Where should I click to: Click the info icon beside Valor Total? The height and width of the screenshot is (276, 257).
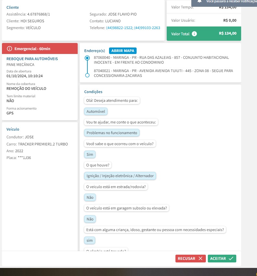(x=194, y=34)
